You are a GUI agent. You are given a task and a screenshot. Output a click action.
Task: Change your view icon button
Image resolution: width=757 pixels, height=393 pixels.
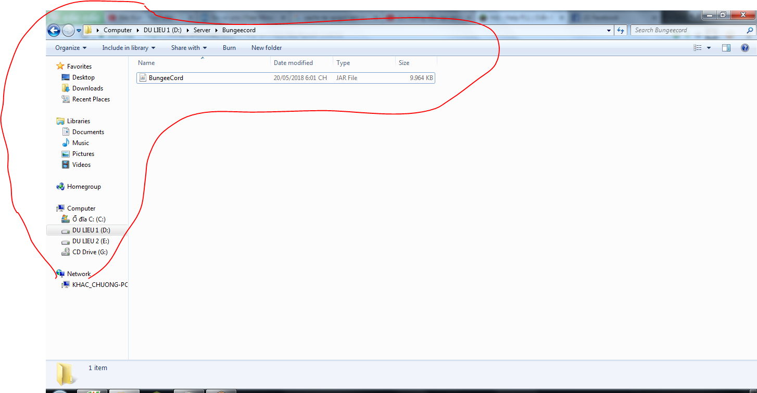coord(698,48)
